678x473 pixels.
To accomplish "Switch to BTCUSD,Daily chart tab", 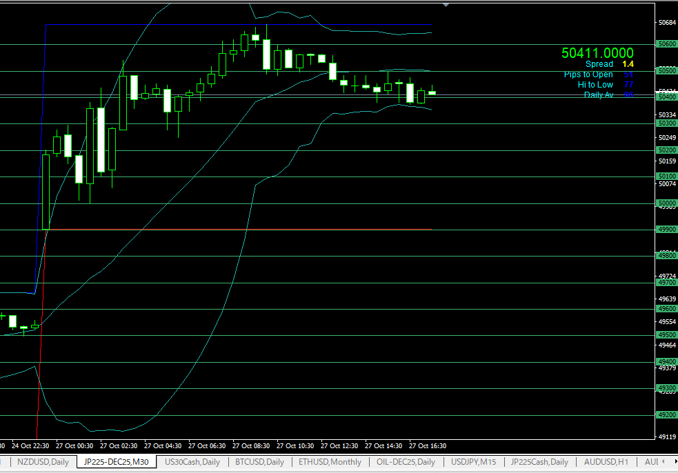I will tap(259, 462).
